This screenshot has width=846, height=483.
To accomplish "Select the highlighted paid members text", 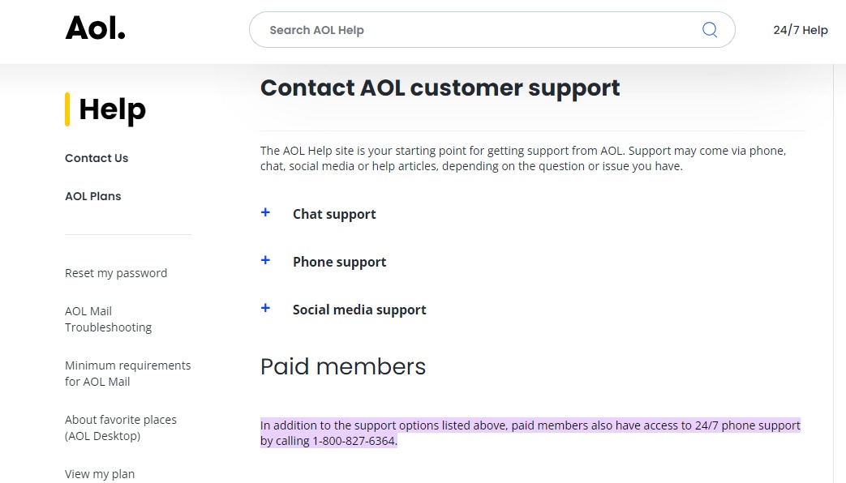I will tap(530, 433).
